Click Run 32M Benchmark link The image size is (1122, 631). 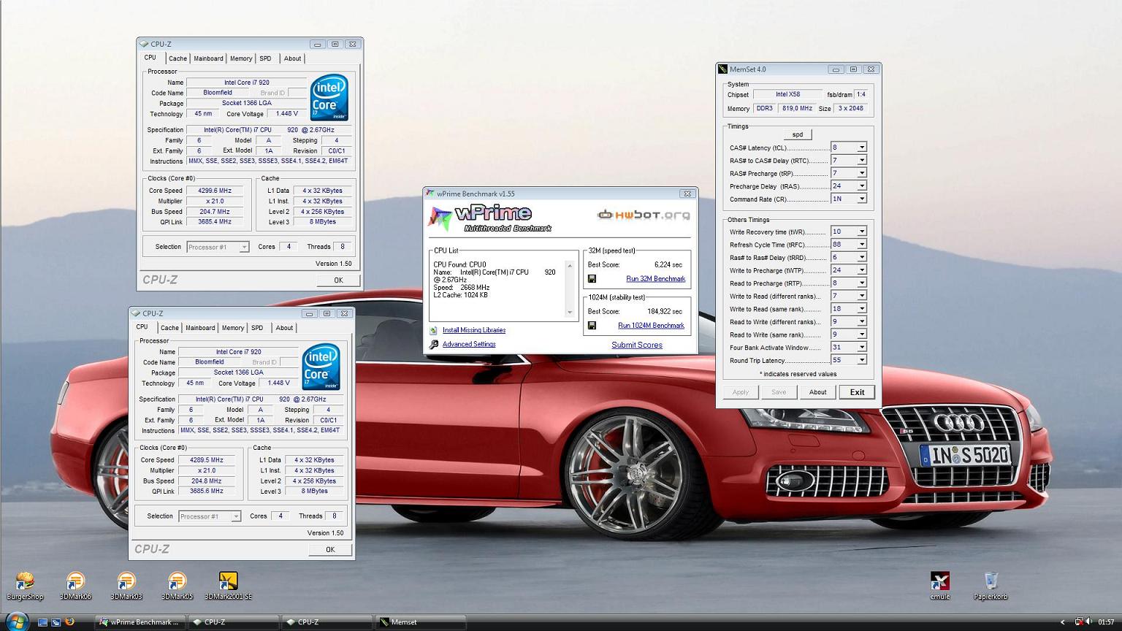[x=655, y=279]
